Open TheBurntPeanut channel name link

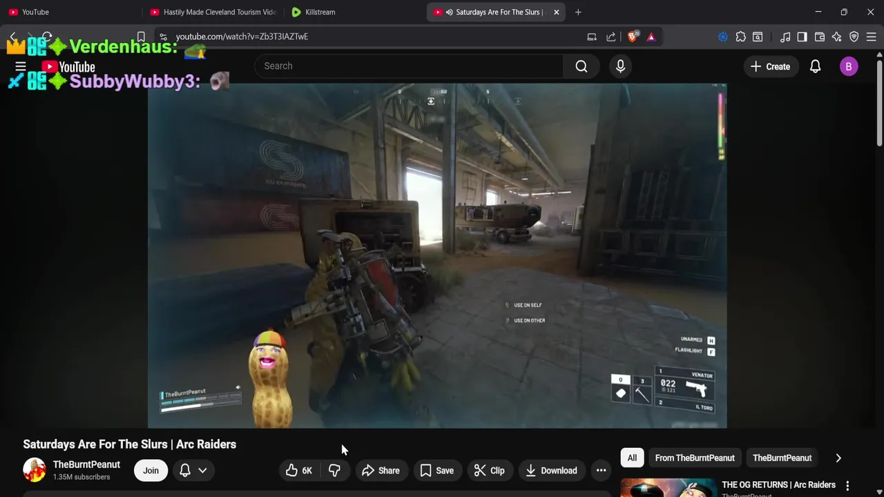86,465
